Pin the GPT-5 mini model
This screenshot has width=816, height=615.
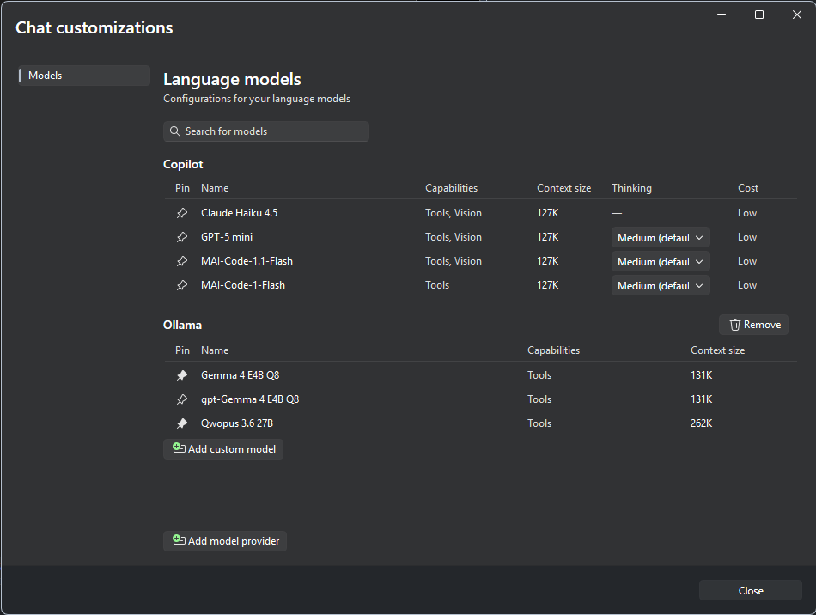tap(181, 237)
